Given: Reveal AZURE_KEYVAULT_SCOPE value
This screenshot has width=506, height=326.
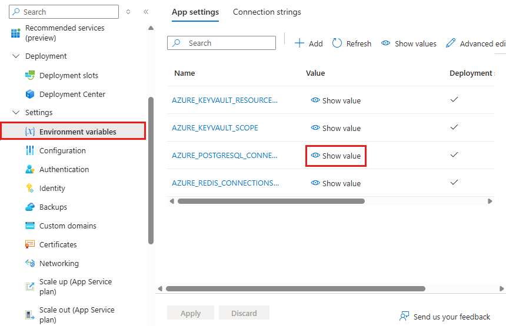Looking at the screenshot, I should click(x=336, y=128).
